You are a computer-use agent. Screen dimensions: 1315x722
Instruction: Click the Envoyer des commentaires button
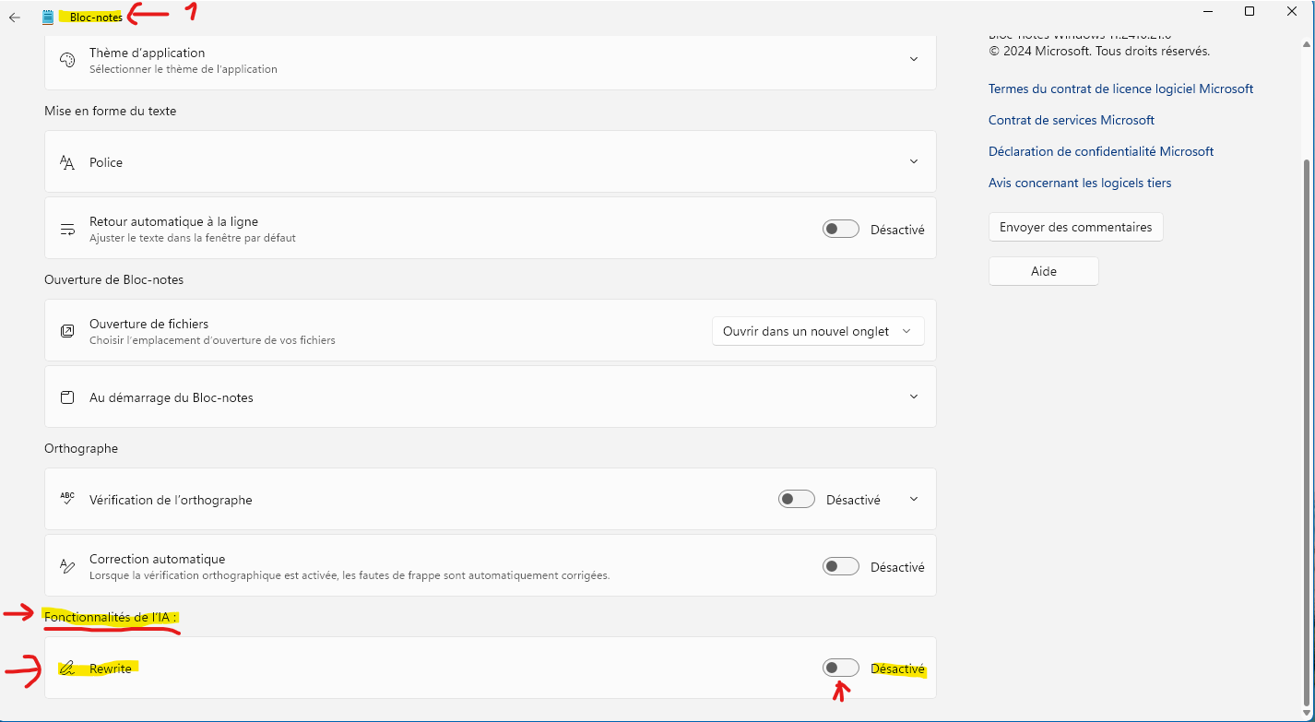pos(1075,227)
